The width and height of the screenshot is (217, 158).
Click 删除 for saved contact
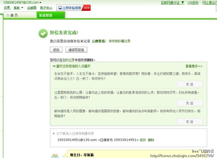pos(151,140)
